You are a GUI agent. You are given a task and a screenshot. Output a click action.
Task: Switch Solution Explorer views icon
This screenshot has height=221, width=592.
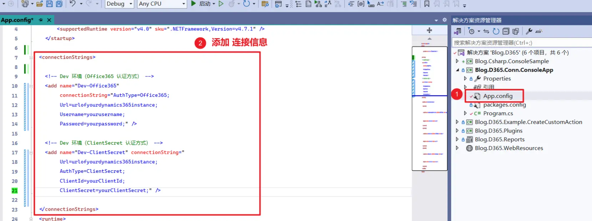(x=457, y=31)
